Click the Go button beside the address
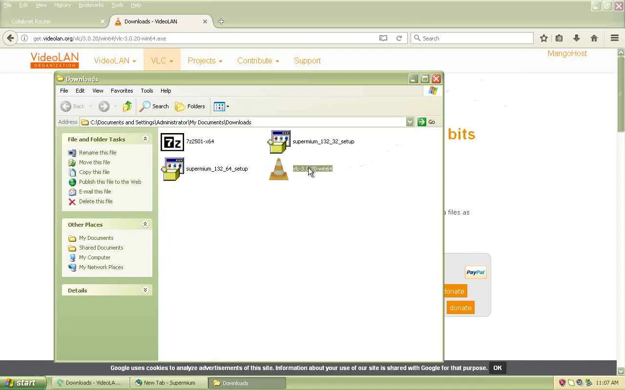This screenshot has width=625, height=390. point(426,122)
